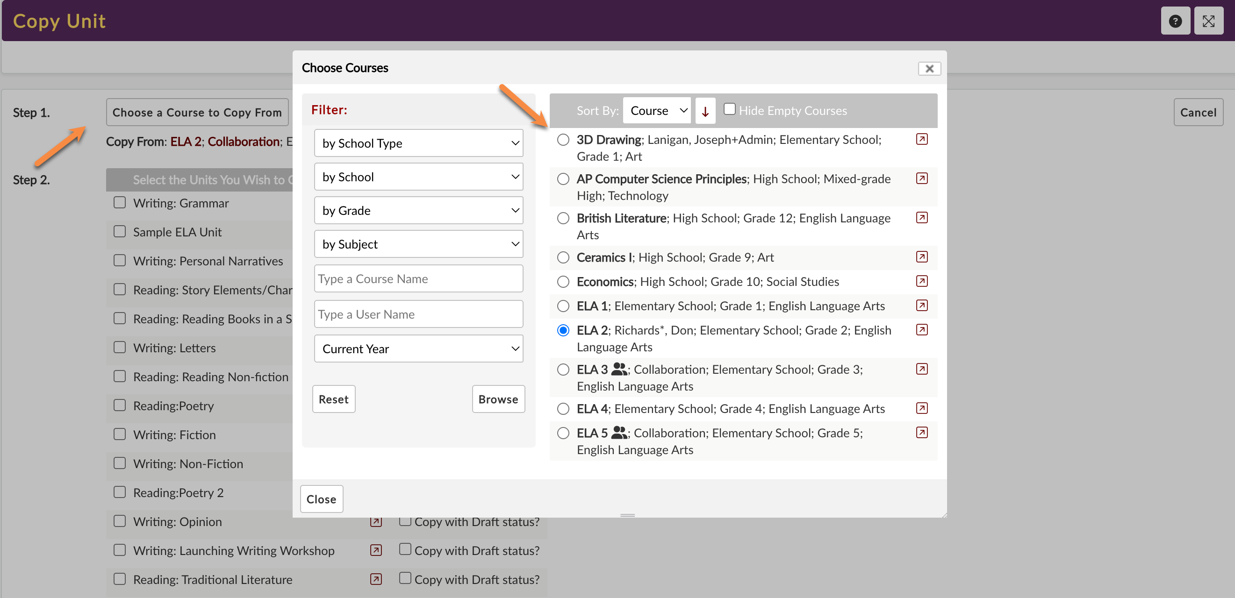Open ELA 3 course link icon
Viewport: 1235px width, 598px height.
tap(921, 369)
